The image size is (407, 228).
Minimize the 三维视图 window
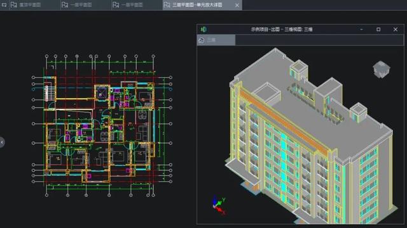click(x=361, y=29)
